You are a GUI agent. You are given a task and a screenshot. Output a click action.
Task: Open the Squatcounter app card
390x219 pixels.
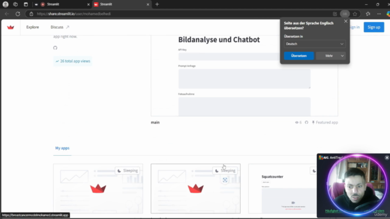tap(282, 189)
